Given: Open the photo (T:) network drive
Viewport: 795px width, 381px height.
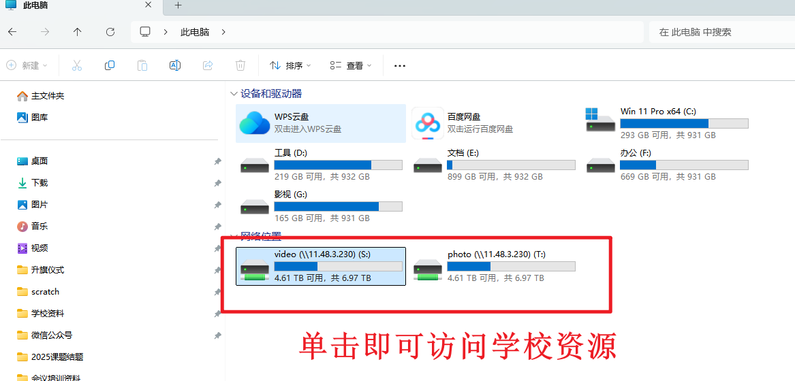Looking at the screenshot, I should coord(494,266).
